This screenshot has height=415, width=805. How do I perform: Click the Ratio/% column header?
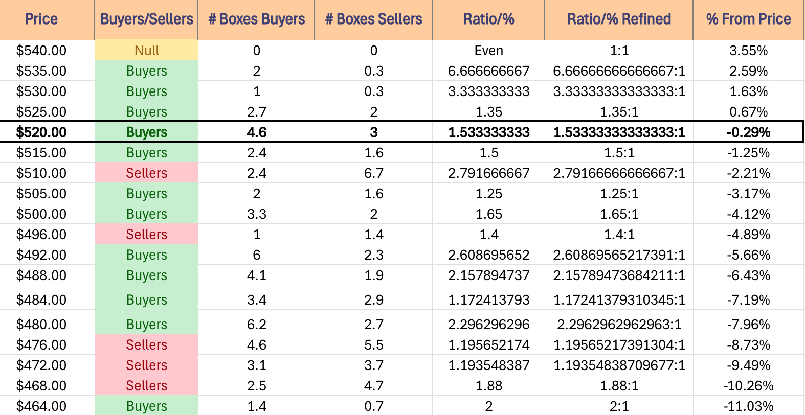[488, 19]
